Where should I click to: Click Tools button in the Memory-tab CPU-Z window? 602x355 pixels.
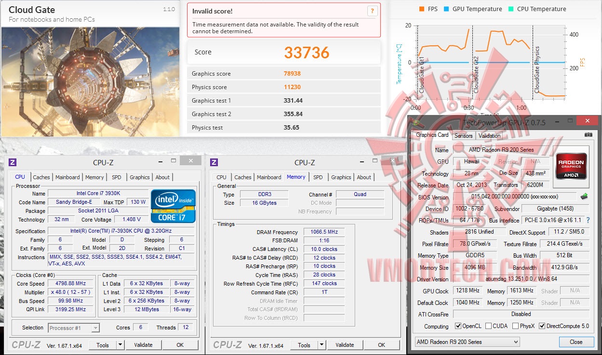[x=304, y=345]
